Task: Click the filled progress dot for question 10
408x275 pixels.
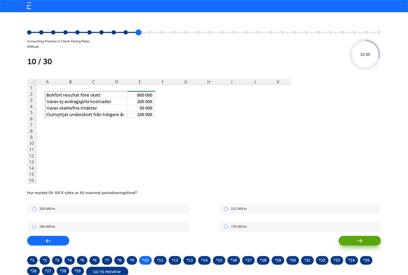Action: coord(138,32)
